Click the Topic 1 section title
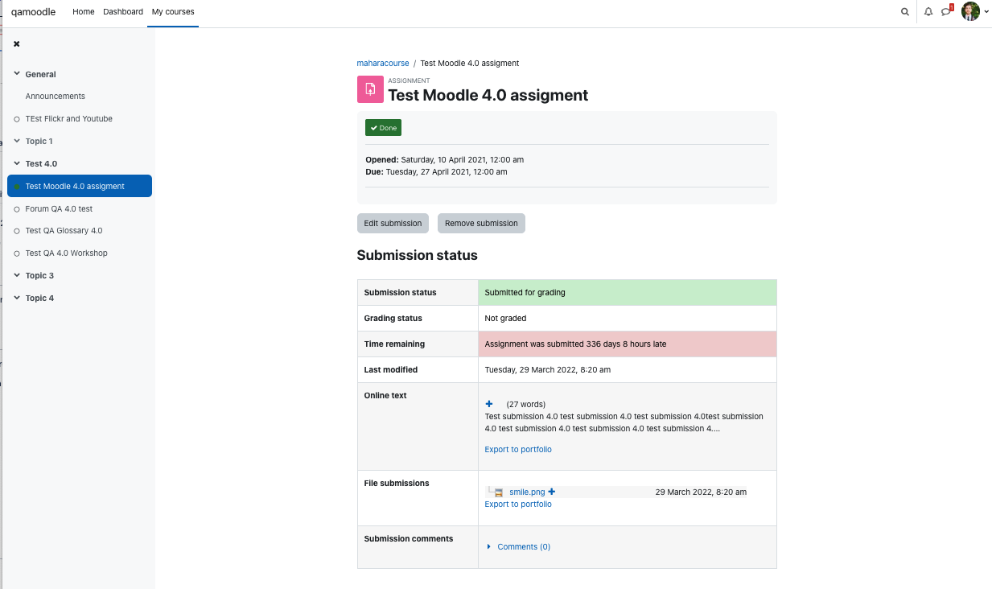The image size is (992, 589). click(39, 141)
